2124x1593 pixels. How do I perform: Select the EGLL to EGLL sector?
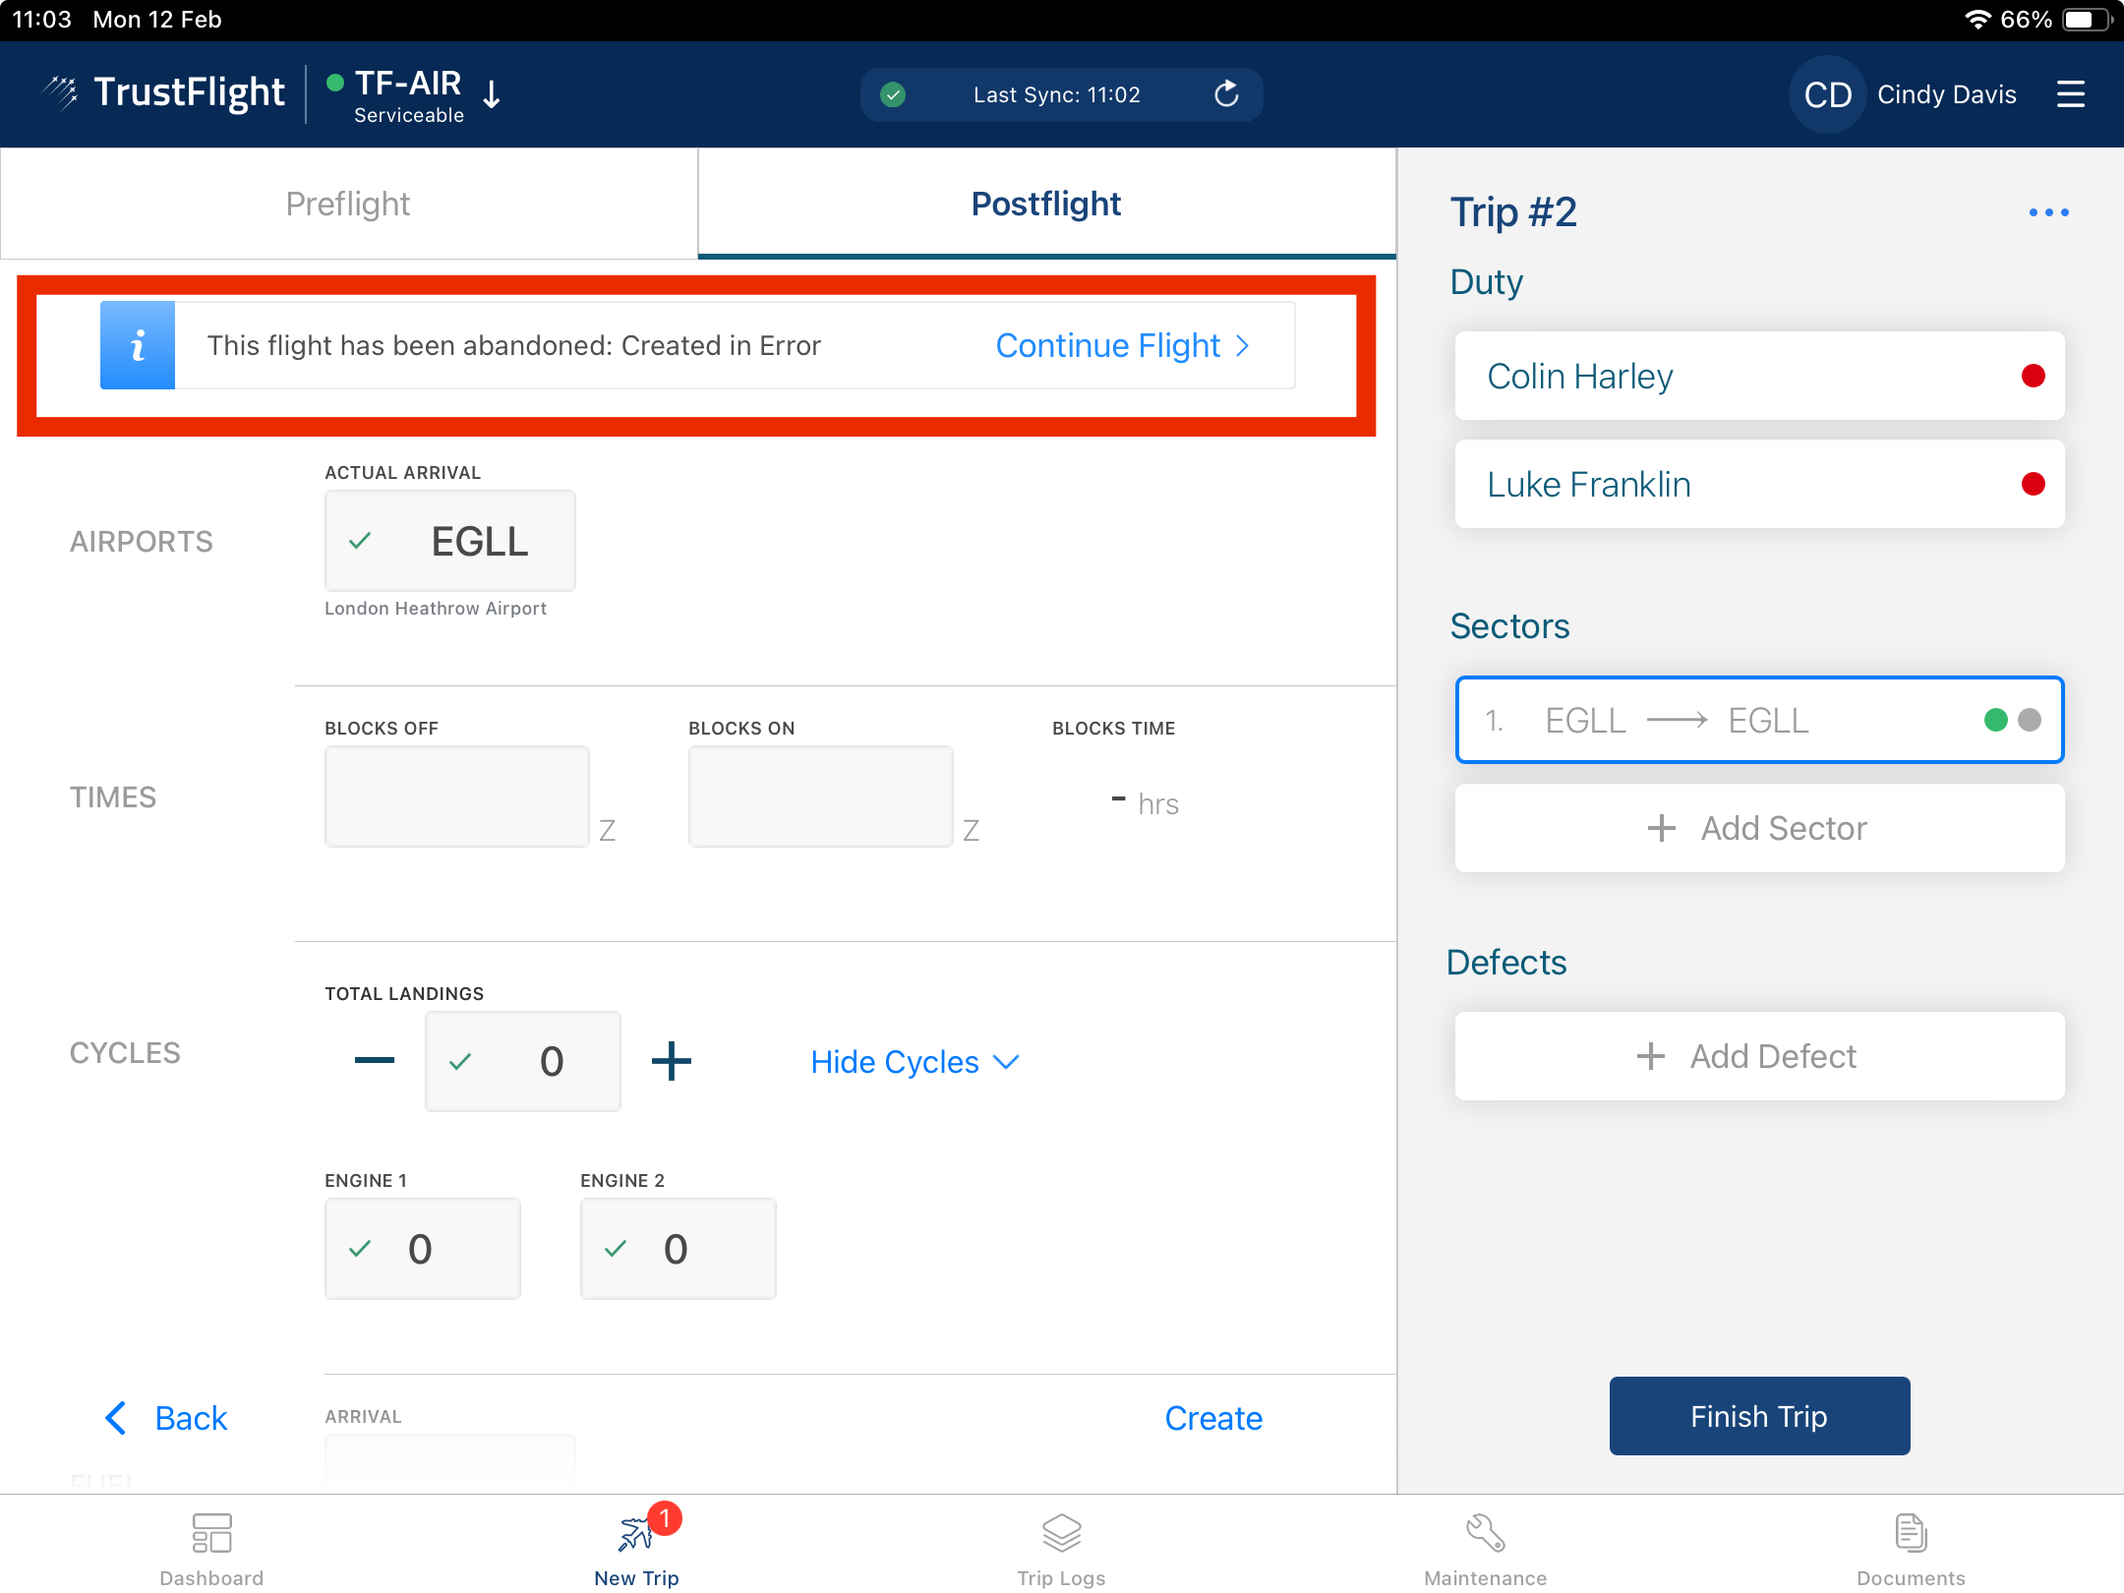1759,720
